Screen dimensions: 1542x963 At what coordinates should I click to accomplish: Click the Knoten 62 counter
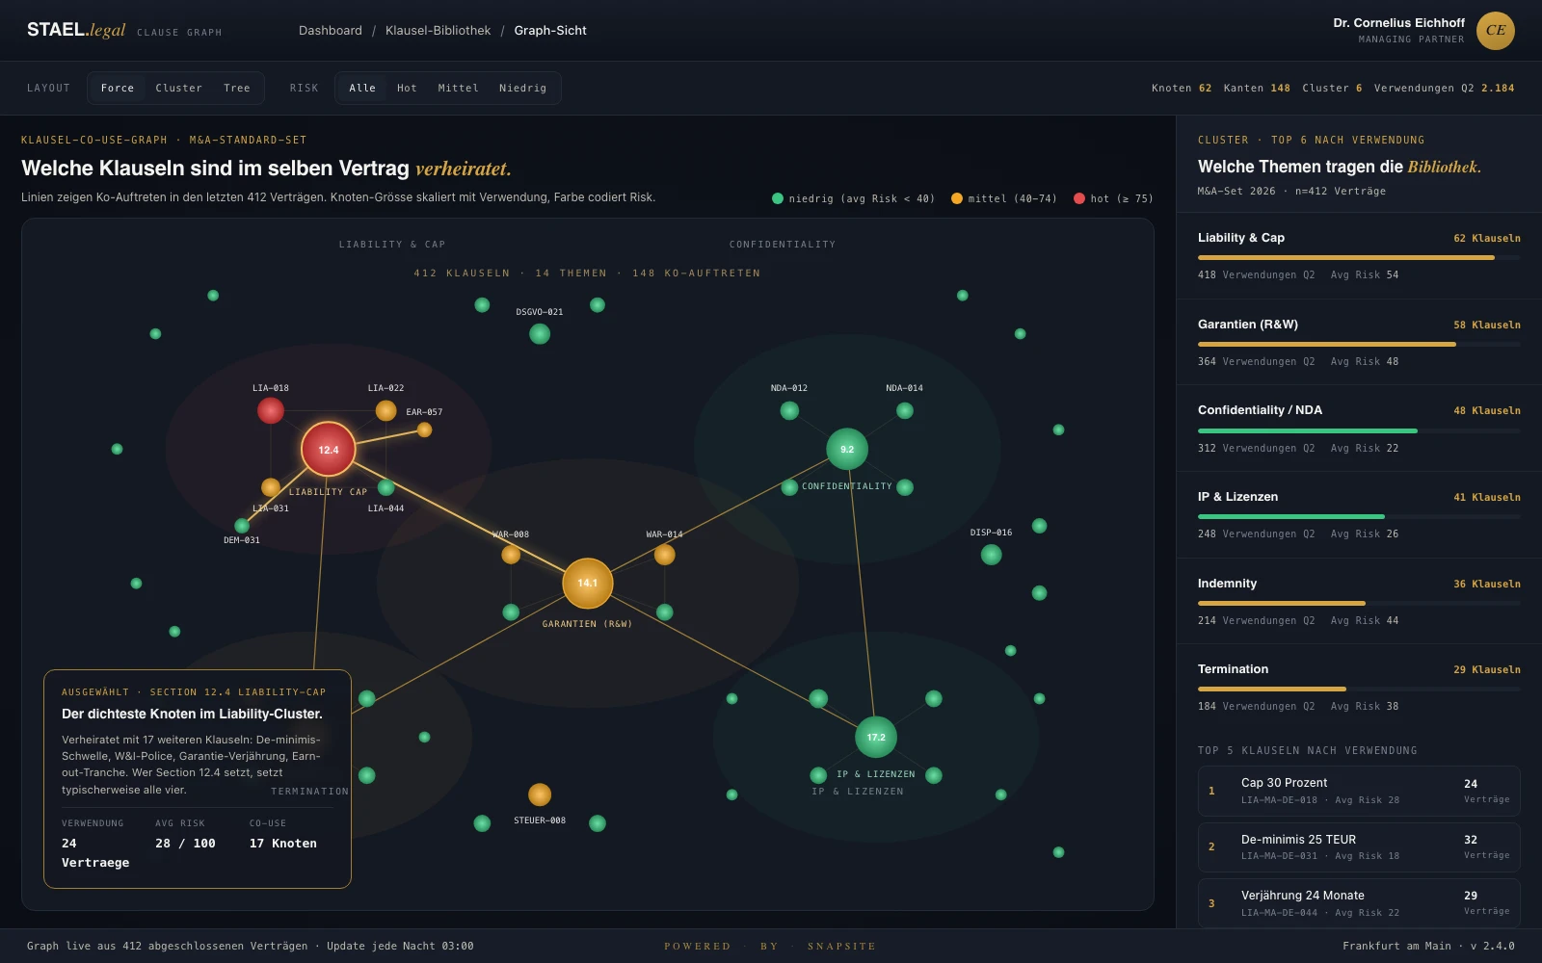pyautogui.click(x=1182, y=89)
